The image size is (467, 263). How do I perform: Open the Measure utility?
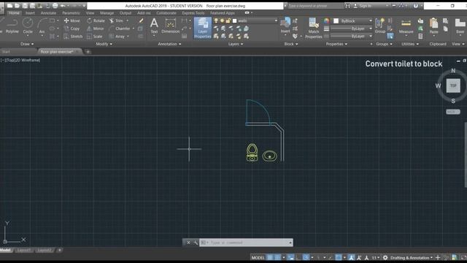pyautogui.click(x=406, y=26)
